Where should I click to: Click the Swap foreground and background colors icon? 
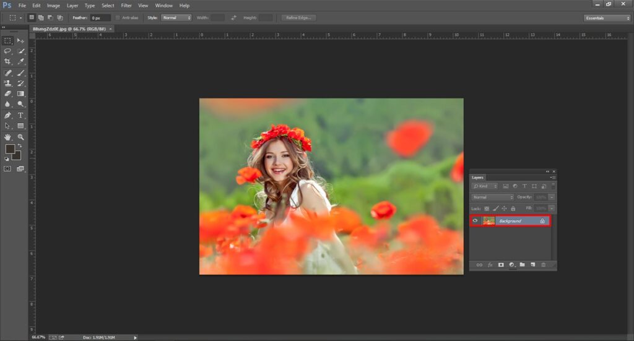[x=20, y=146]
